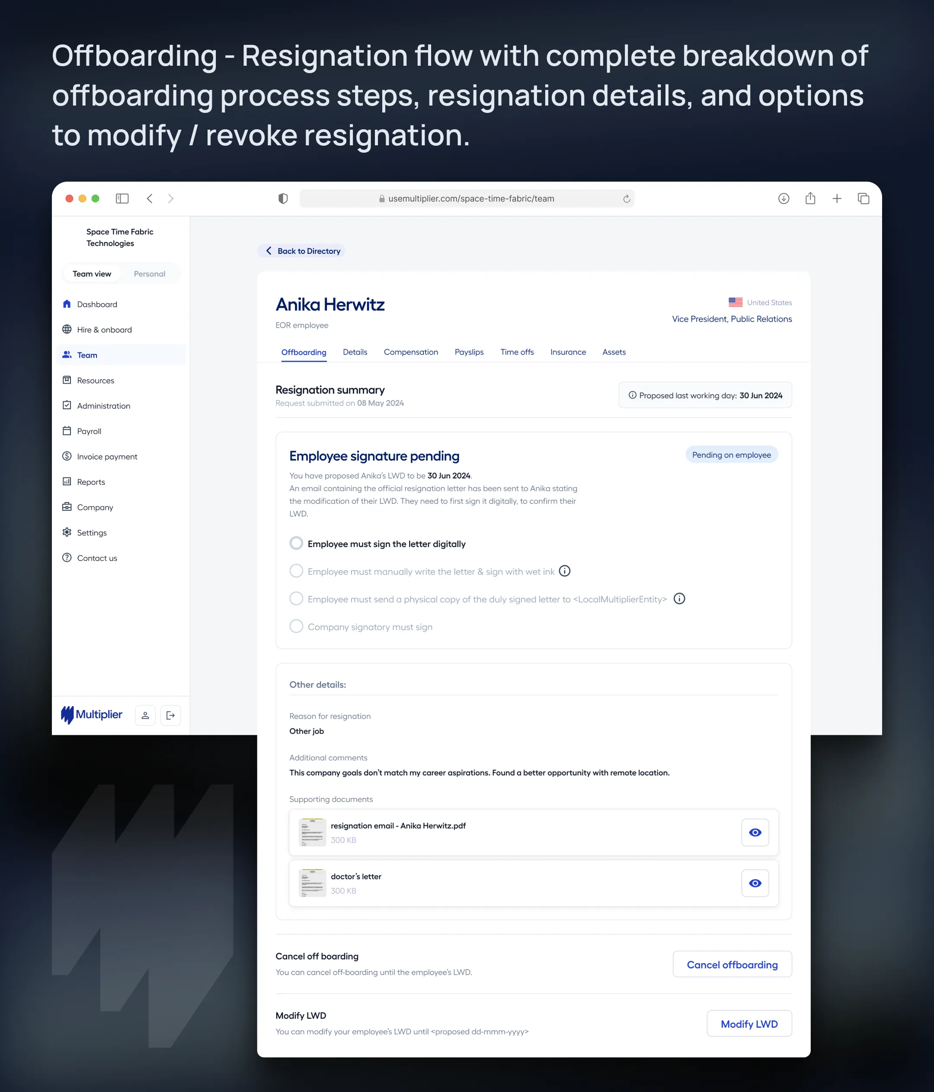Image resolution: width=934 pixels, height=1092 pixels.
Task: Click Cancel offboarding button
Action: coord(732,964)
